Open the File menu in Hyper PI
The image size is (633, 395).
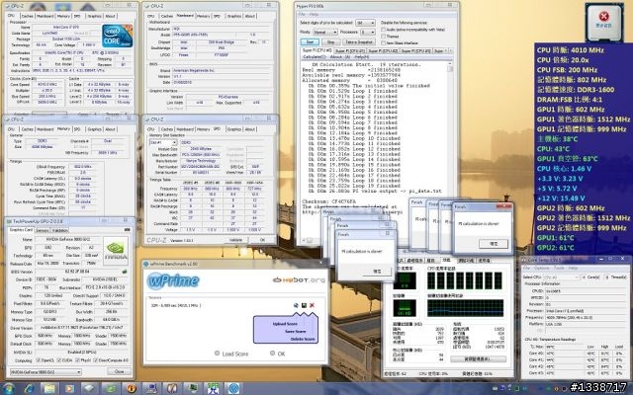pyautogui.click(x=302, y=15)
